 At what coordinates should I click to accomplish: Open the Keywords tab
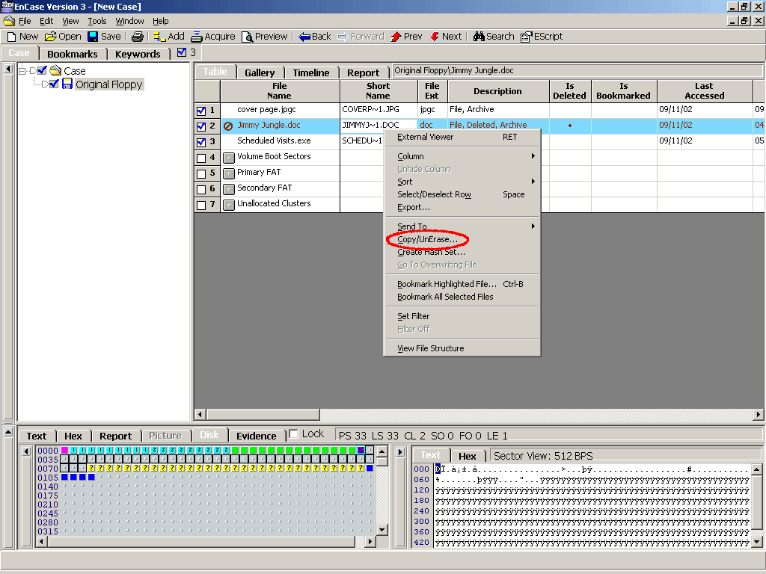[x=138, y=54]
